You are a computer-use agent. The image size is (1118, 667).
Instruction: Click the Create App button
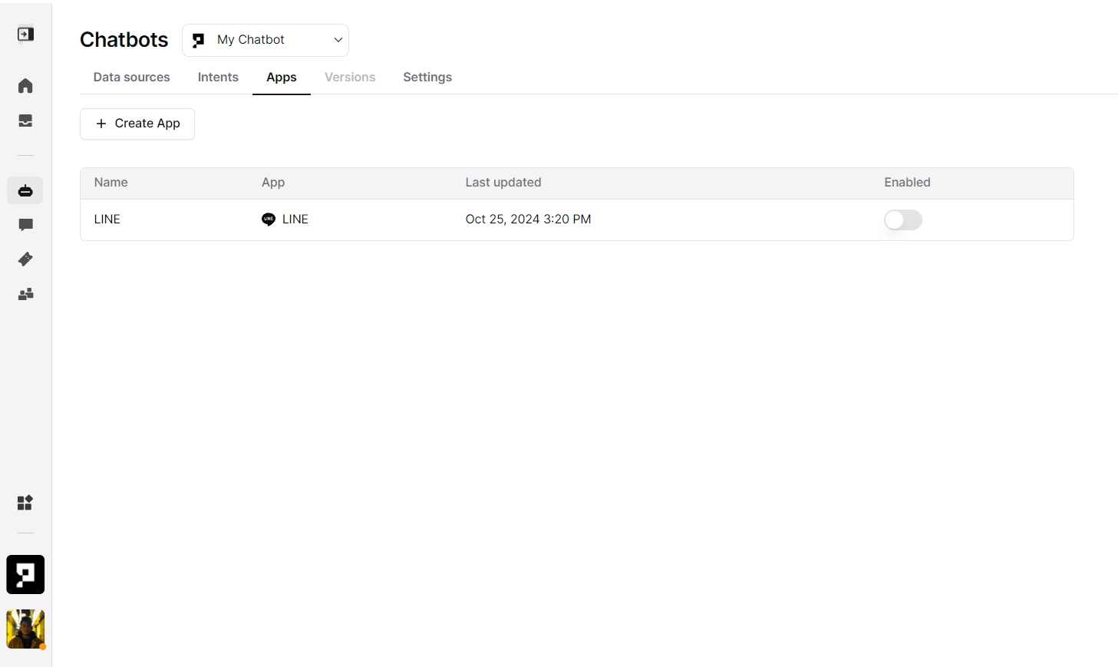(x=137, y=124)
